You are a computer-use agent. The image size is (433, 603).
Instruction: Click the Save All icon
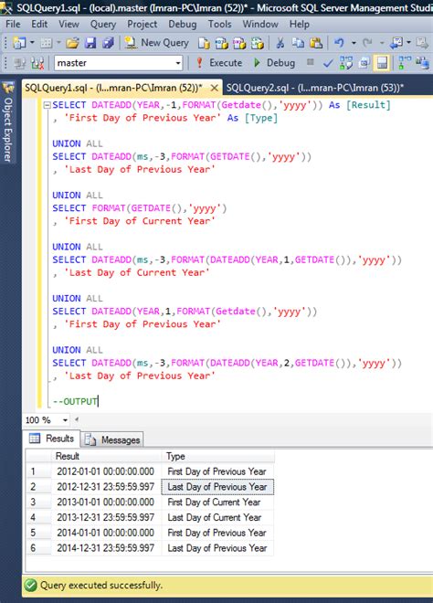pos(108,43)
